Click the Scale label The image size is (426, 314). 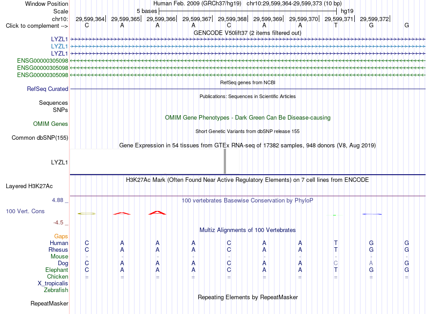click(x=61, y=11)
